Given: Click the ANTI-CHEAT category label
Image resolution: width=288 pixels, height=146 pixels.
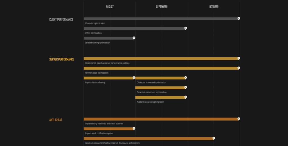Looking at the screenshot, I should pos(56,120).
